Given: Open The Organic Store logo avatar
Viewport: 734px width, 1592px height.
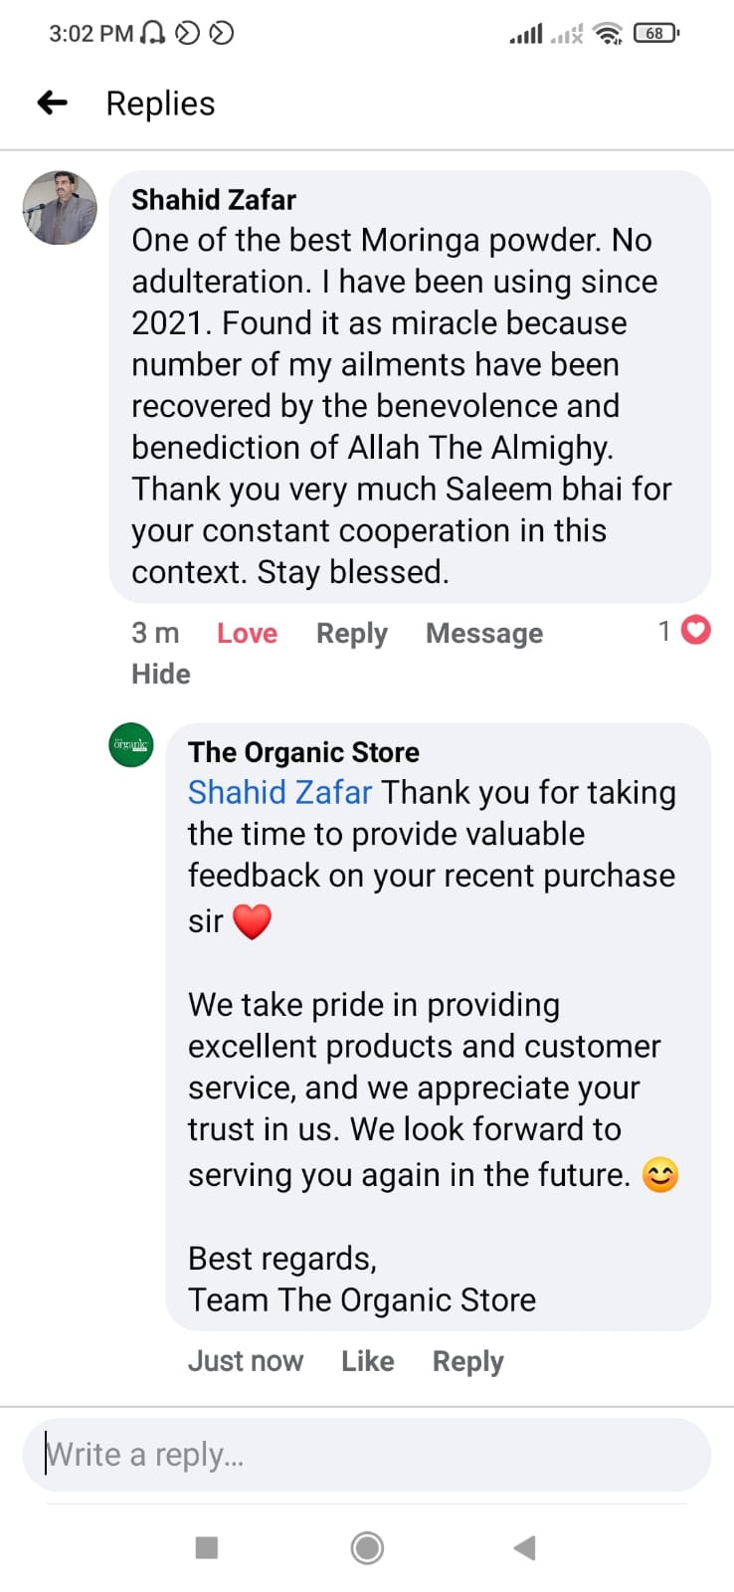Looking at the screenshot, I should click(131, 745).
